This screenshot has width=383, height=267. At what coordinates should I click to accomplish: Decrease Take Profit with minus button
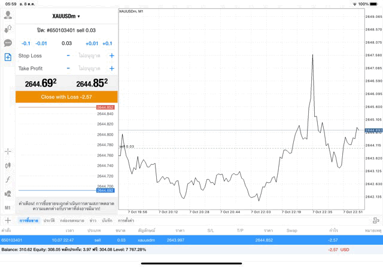pyautogui.click(x=68, y=69)
